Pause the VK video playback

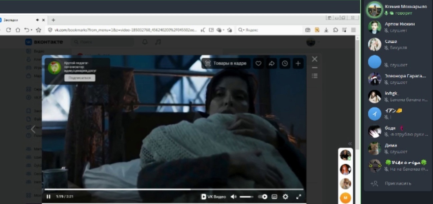pos(49,197)
